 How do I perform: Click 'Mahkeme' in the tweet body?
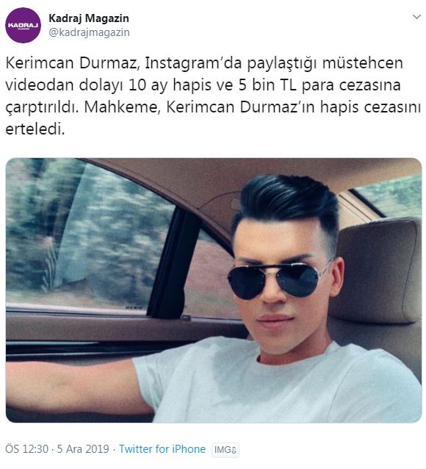click(120, 107)
